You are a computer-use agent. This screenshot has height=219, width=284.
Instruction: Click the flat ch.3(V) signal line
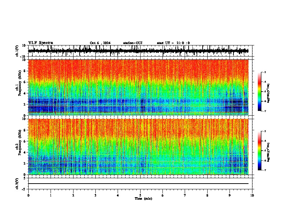tap(138, 184)
